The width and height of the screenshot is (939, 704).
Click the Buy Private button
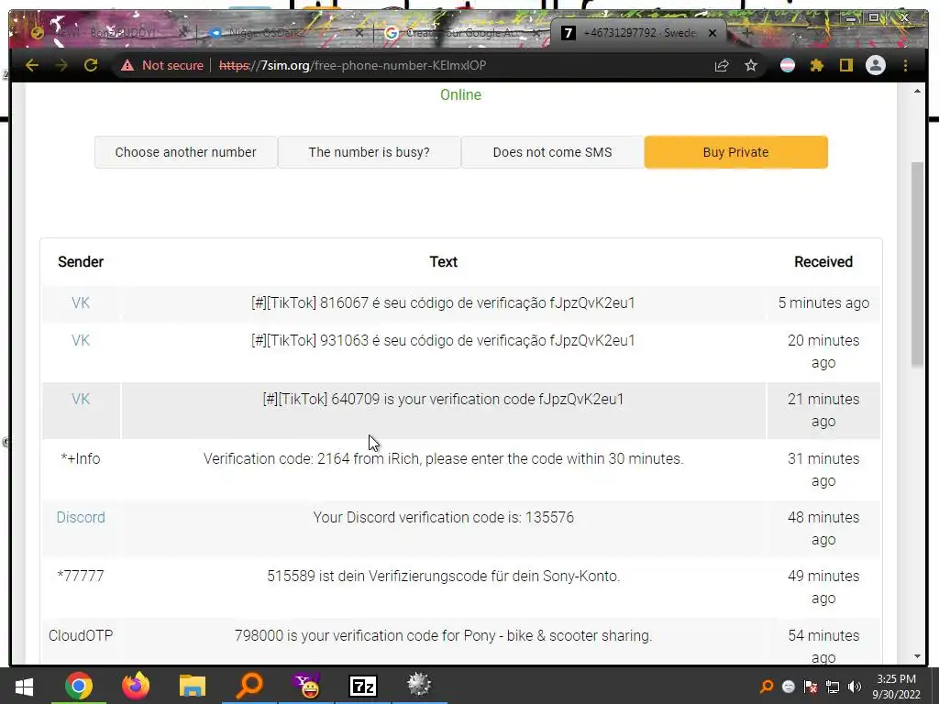pyautogui.click(x=736, y=152)
